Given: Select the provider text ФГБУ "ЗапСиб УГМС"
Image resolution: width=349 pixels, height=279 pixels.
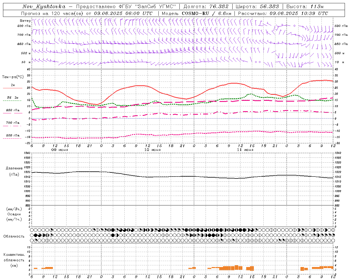Looking at the screenshot, I should (x=148, y=7).
